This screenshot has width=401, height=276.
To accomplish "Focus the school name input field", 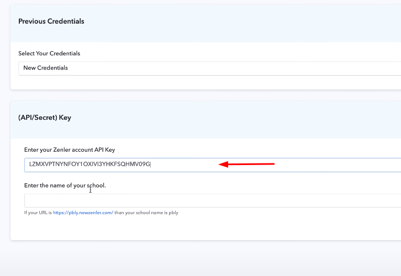I will click(x=213, y=200).
